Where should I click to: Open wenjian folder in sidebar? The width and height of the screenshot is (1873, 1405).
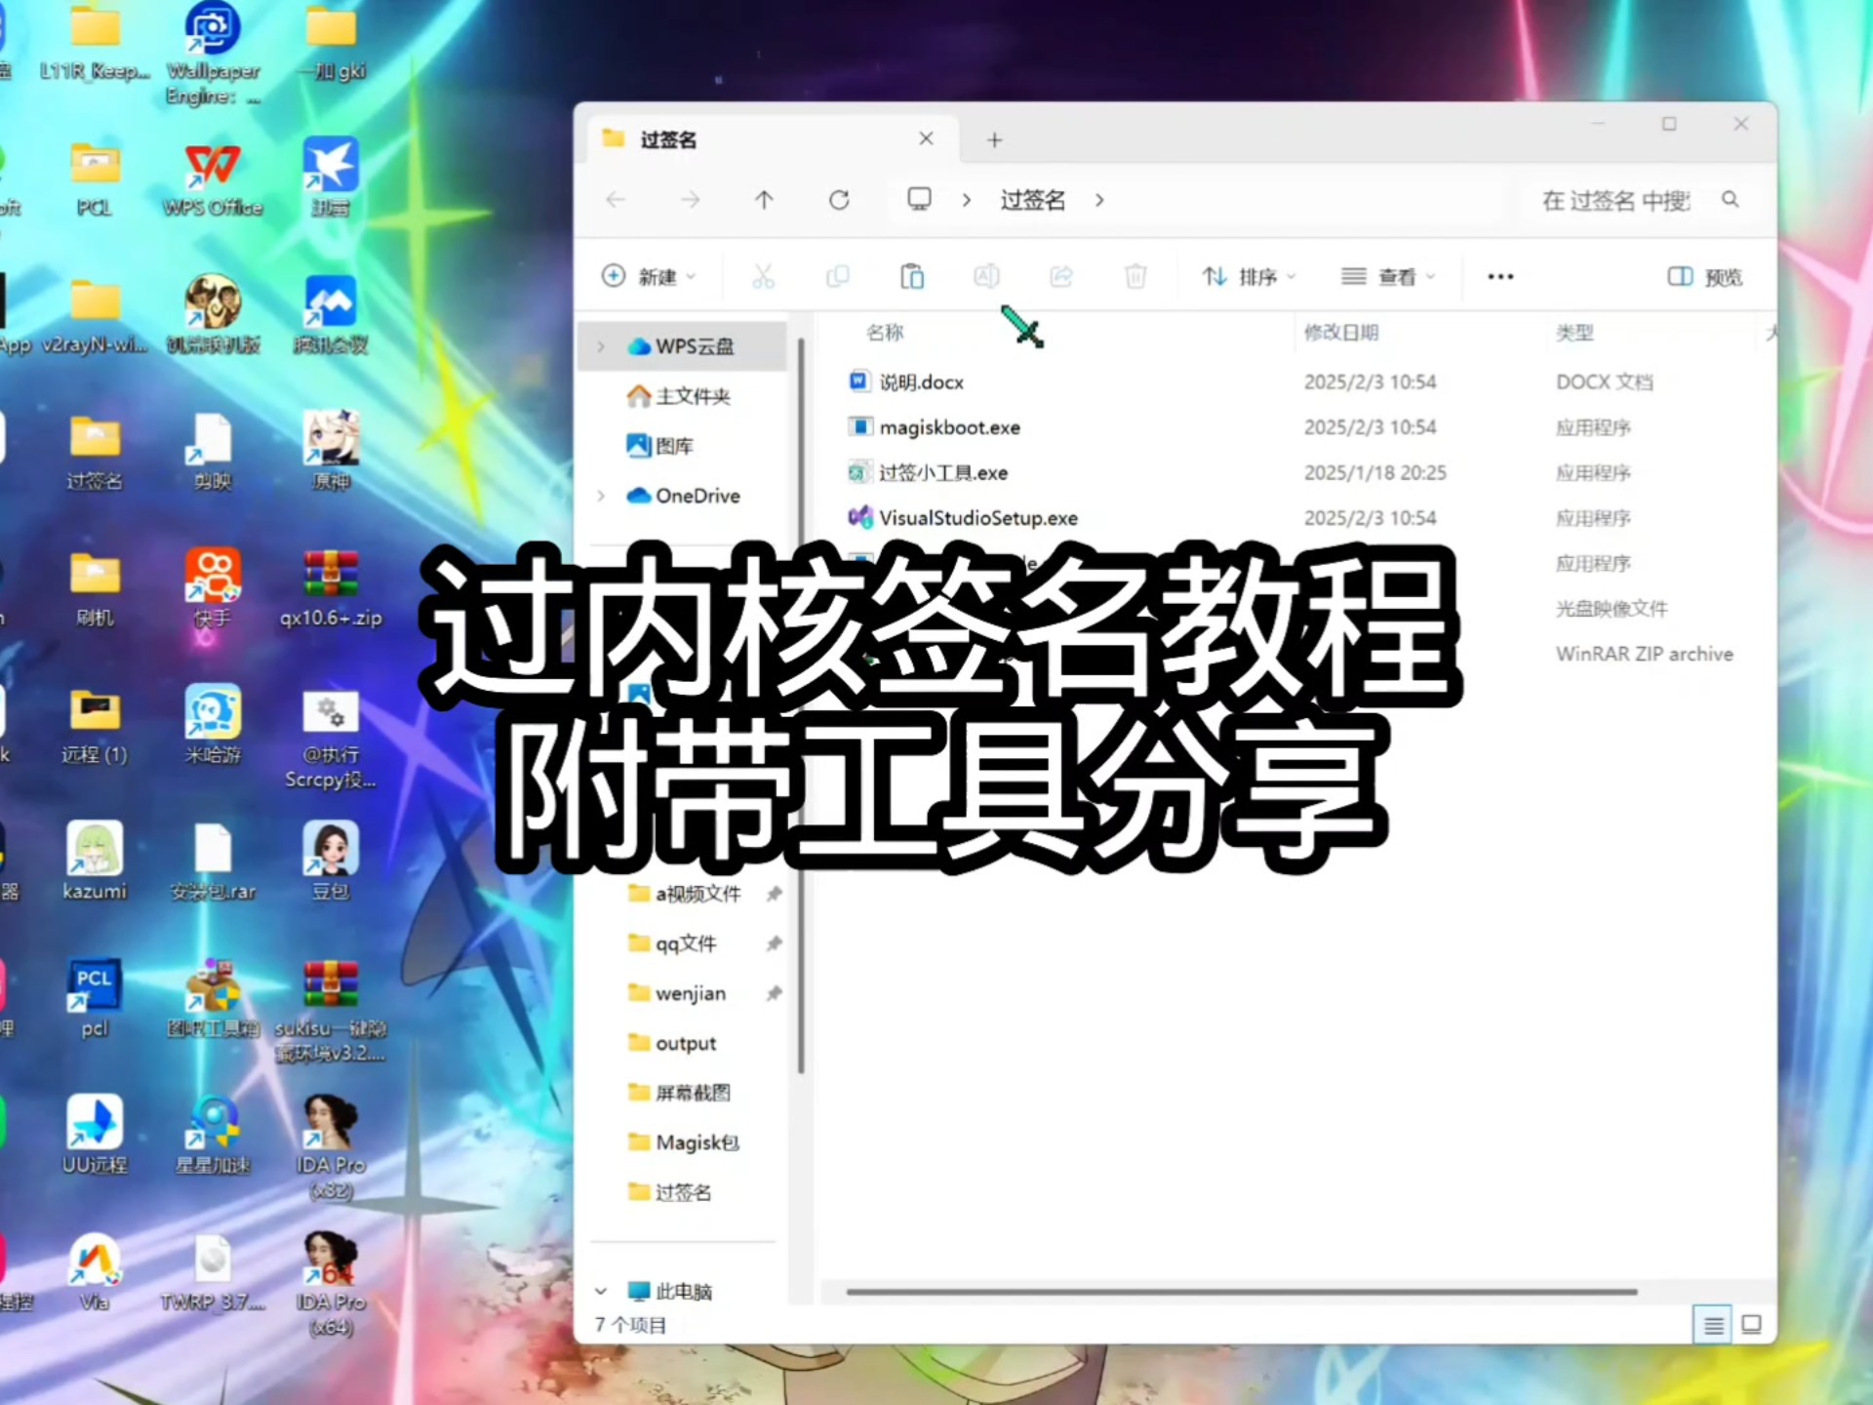pyautogui.click(x=678, y=993)
